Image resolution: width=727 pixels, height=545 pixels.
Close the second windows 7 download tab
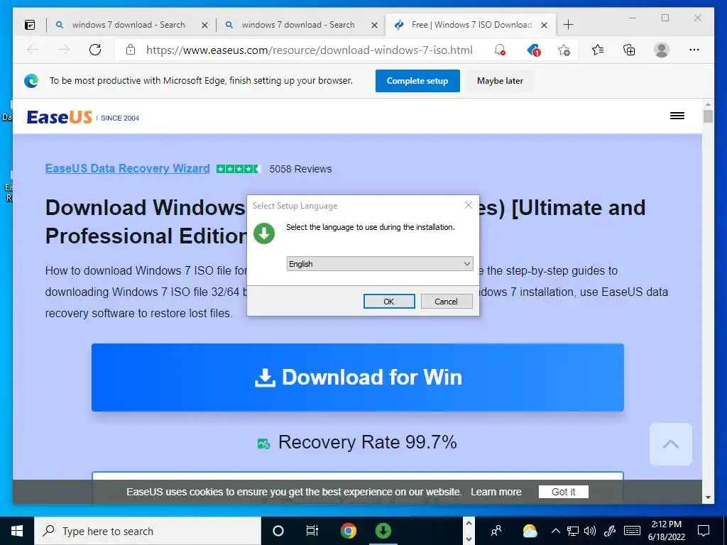[x=374, y=25]
